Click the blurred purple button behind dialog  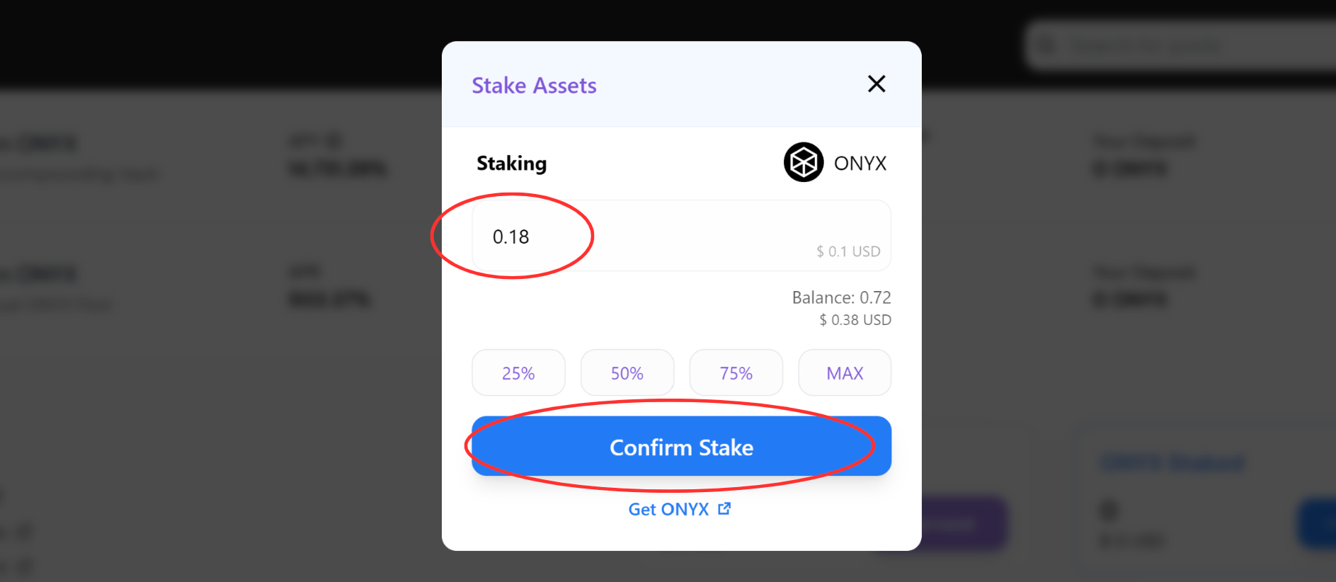[x=966, y=524]
